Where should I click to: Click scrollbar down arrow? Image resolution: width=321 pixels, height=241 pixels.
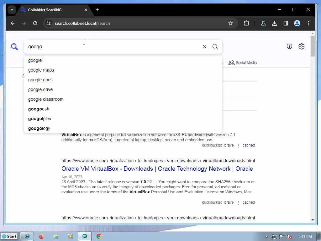(x=313, y=220)
